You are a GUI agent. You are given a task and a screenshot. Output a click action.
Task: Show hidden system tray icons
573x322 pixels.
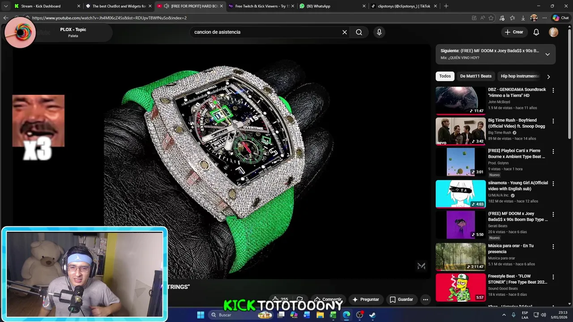coord(504,315)
